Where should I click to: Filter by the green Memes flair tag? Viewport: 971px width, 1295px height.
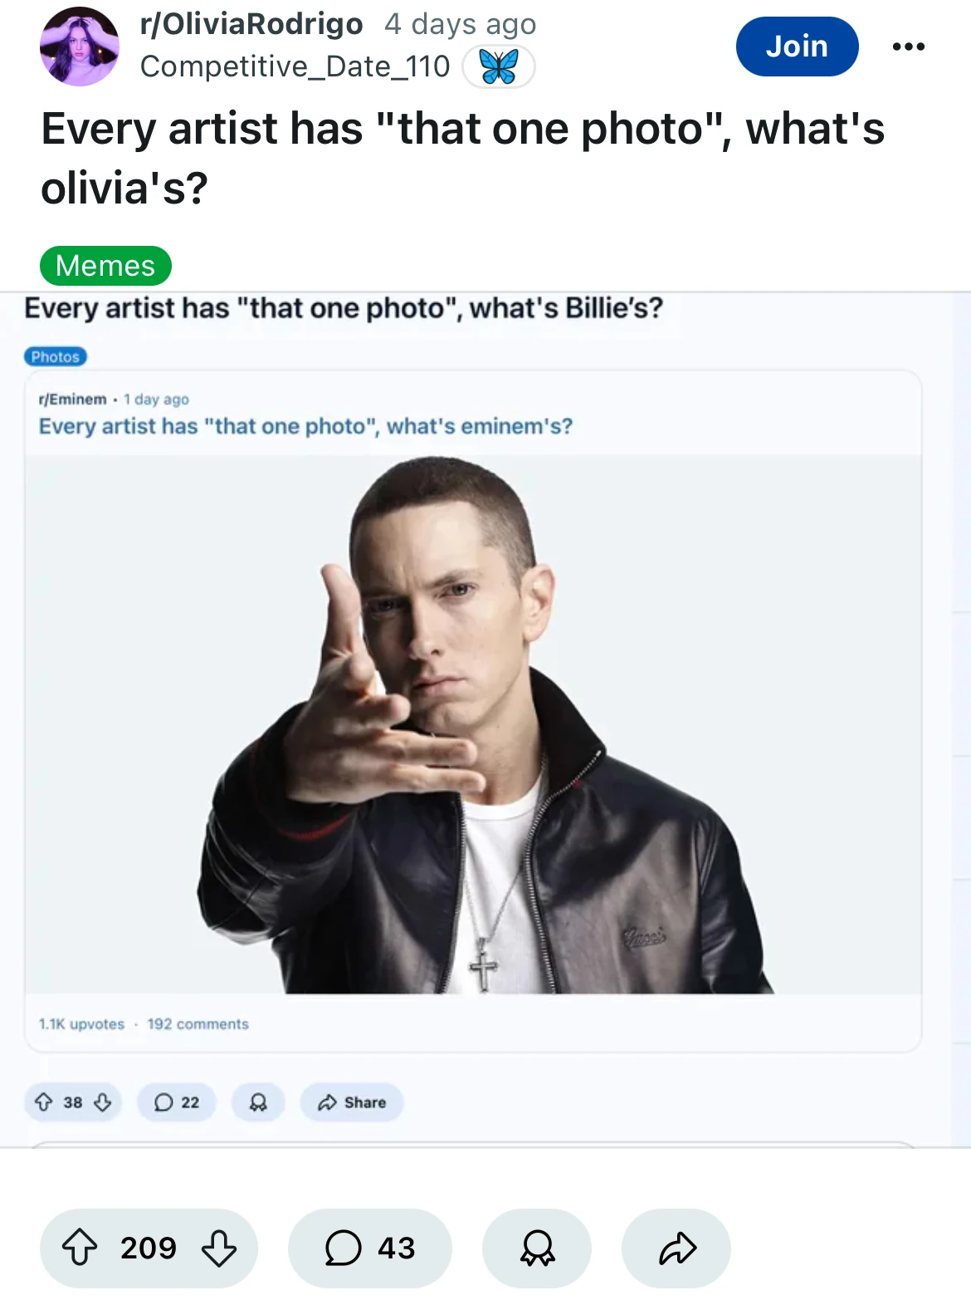[x=105, y=266]
